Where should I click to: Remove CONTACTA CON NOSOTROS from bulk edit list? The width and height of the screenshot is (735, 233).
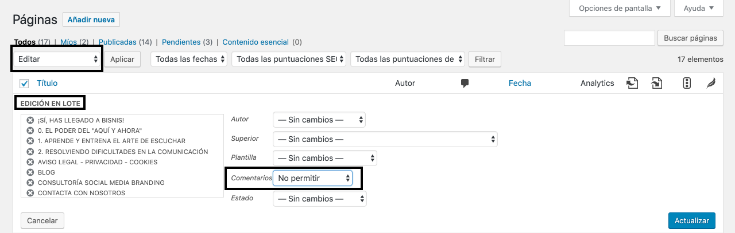(30, 193)
